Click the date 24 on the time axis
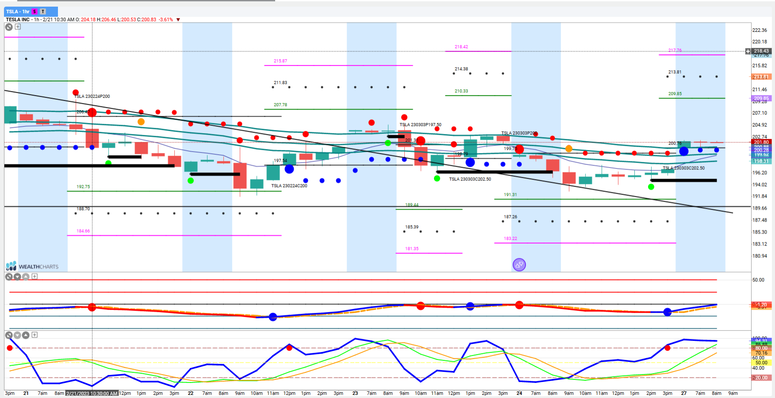Viewport: 775px width, 398px height. [519, 393]
